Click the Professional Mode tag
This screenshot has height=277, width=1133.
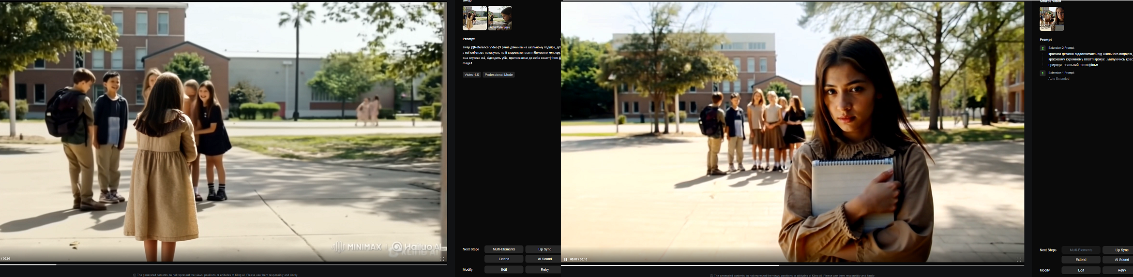point(499,75)
